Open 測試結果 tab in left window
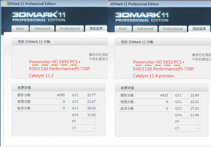211x149 pixels. click(x=96, y=29)
